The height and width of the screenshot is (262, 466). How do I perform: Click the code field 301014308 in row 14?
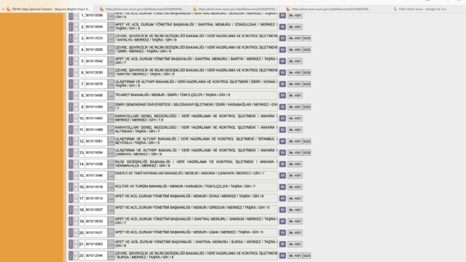tap(95, 164)
